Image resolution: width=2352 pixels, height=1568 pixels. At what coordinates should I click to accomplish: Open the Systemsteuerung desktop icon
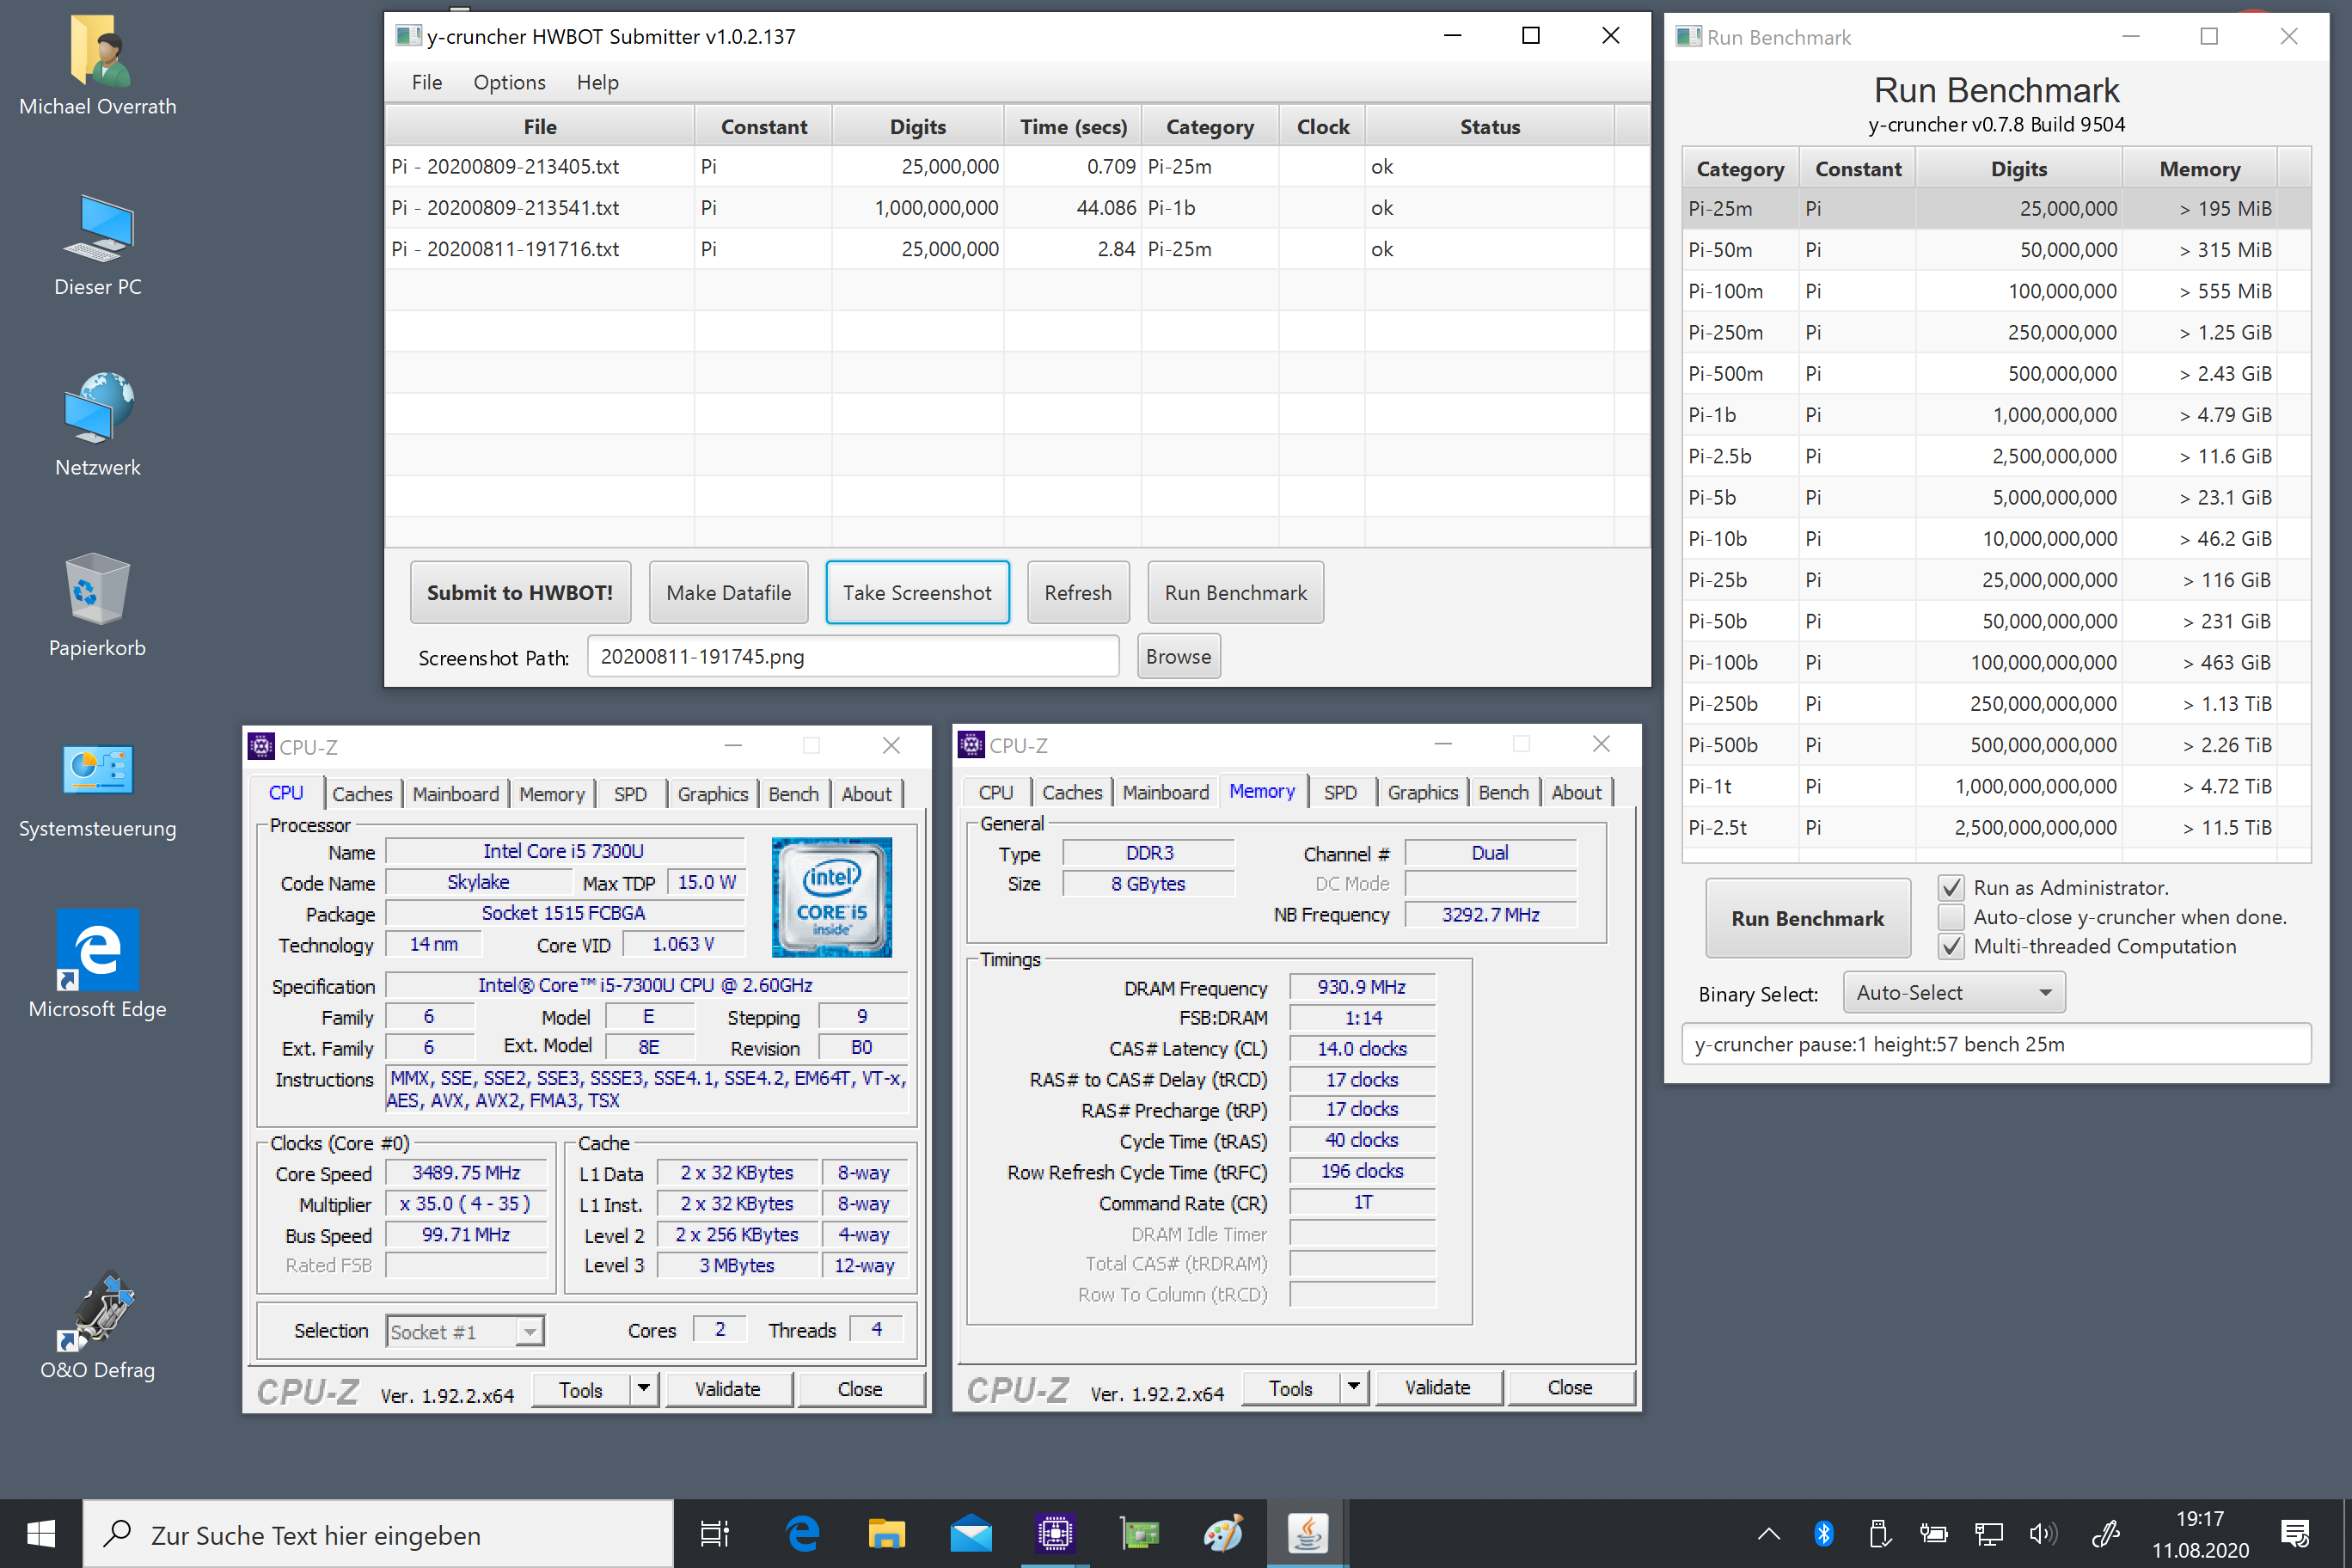point(98,770)
